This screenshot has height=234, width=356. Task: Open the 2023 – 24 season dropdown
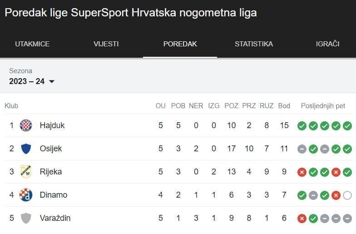tap(32, 81)
